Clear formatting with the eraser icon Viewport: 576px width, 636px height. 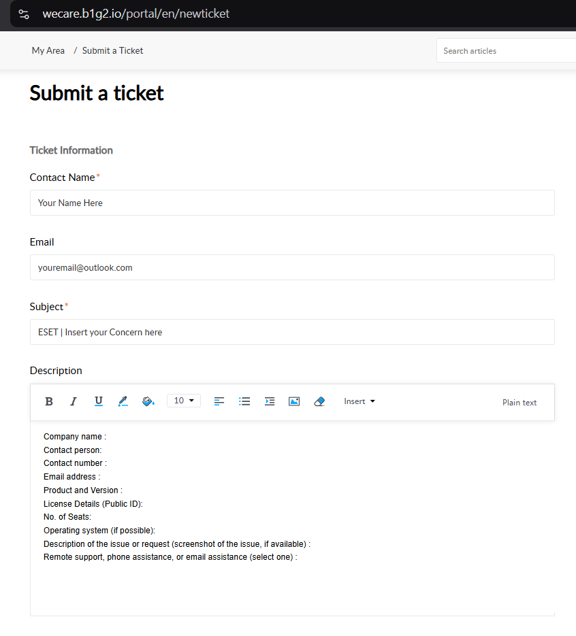319,401
